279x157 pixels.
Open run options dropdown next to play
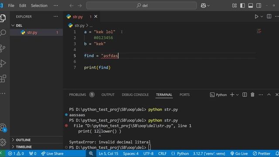coord(262,17)
